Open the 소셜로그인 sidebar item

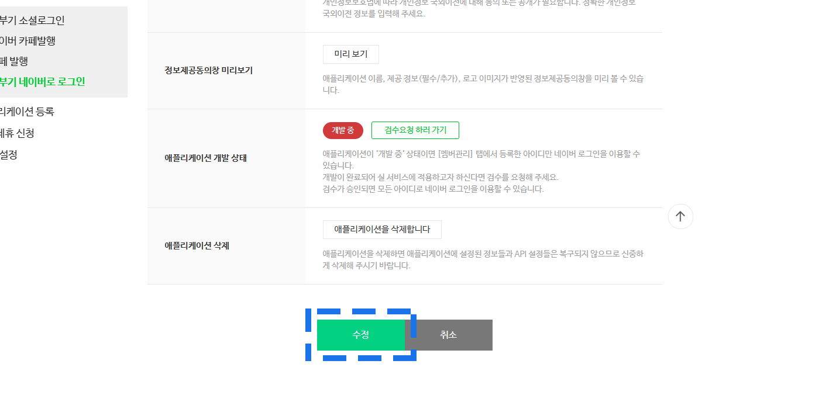point(33,20)
